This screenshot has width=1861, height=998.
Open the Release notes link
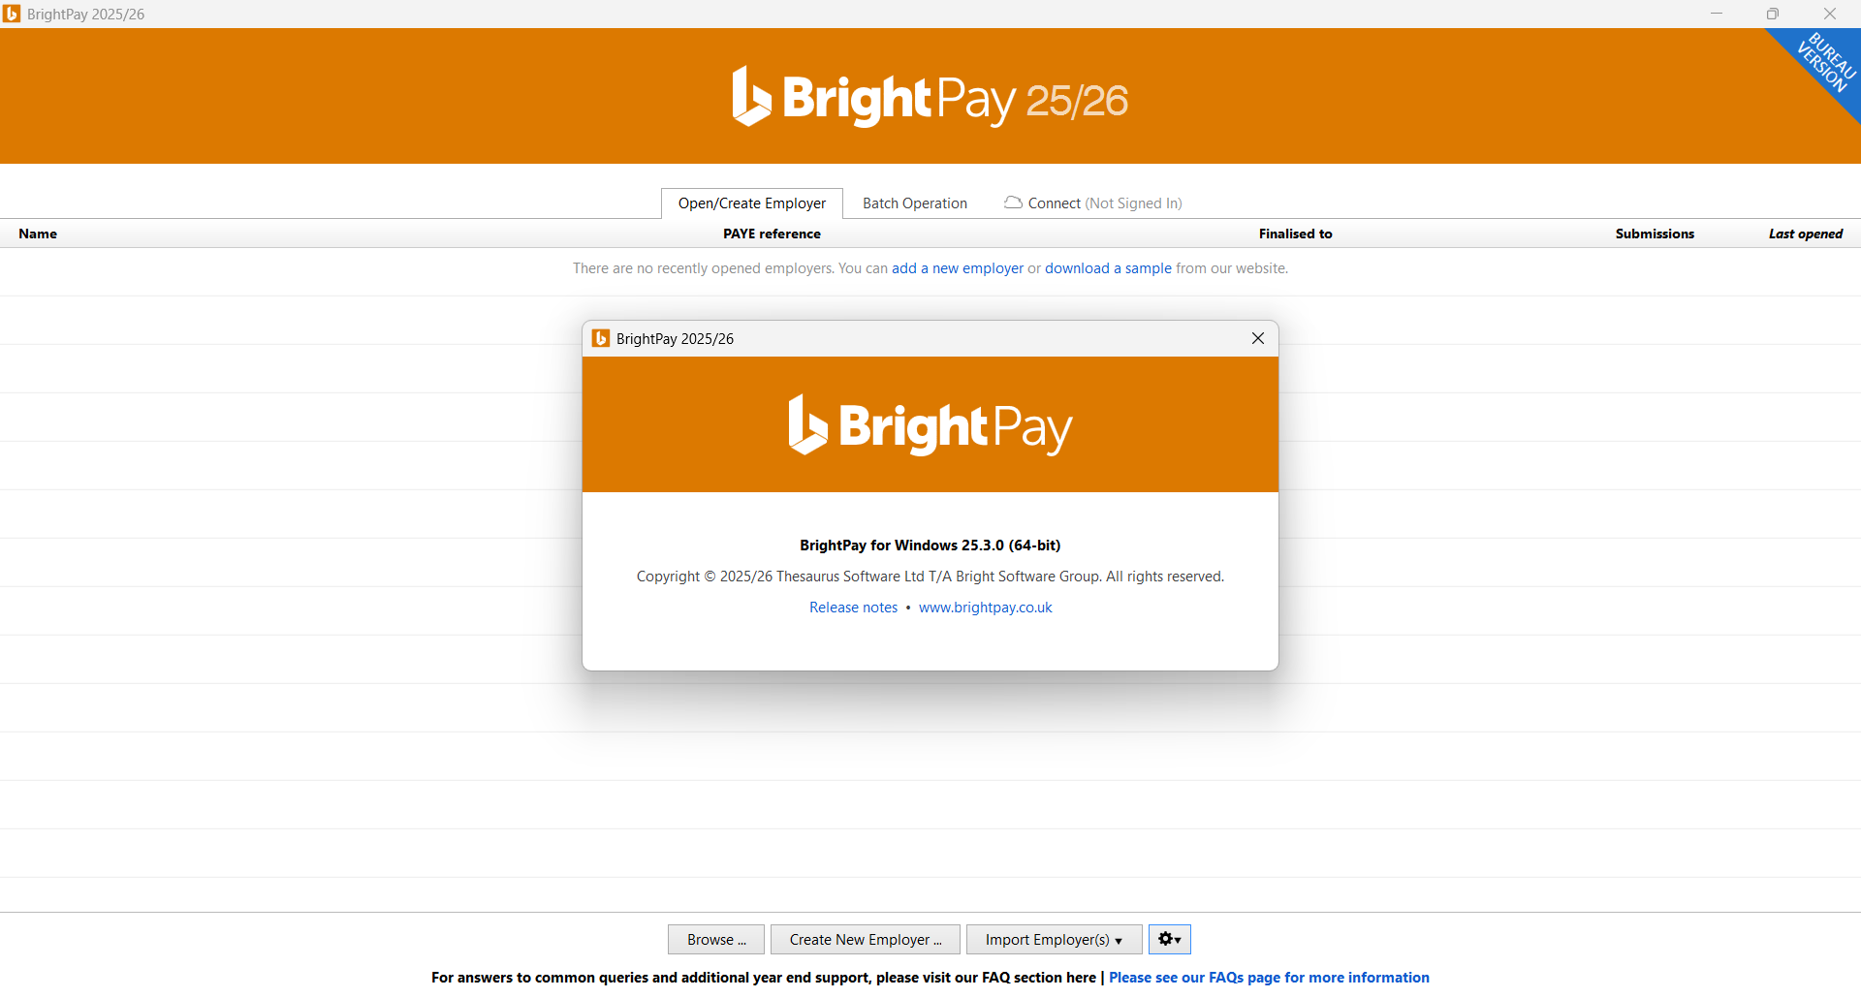tap(853, 608)
